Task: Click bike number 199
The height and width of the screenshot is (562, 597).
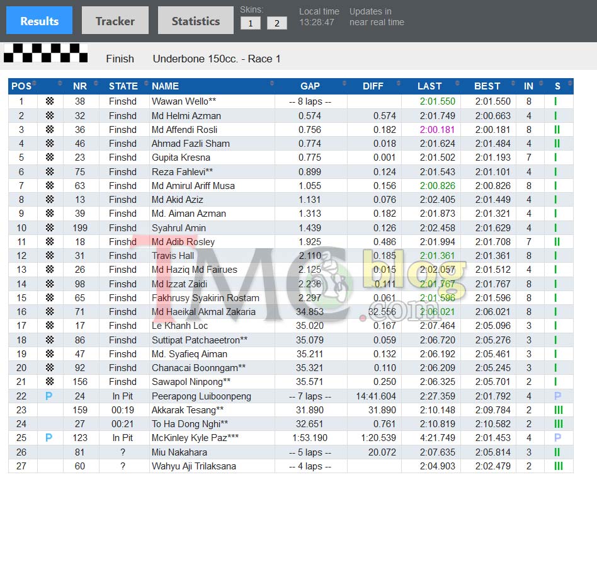Action: (x=80, y=228)
